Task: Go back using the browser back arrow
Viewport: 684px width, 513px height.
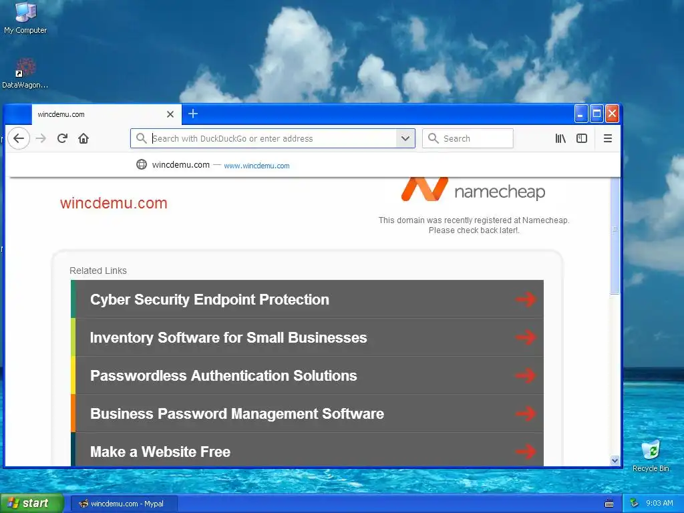Action: pos(18,138)
